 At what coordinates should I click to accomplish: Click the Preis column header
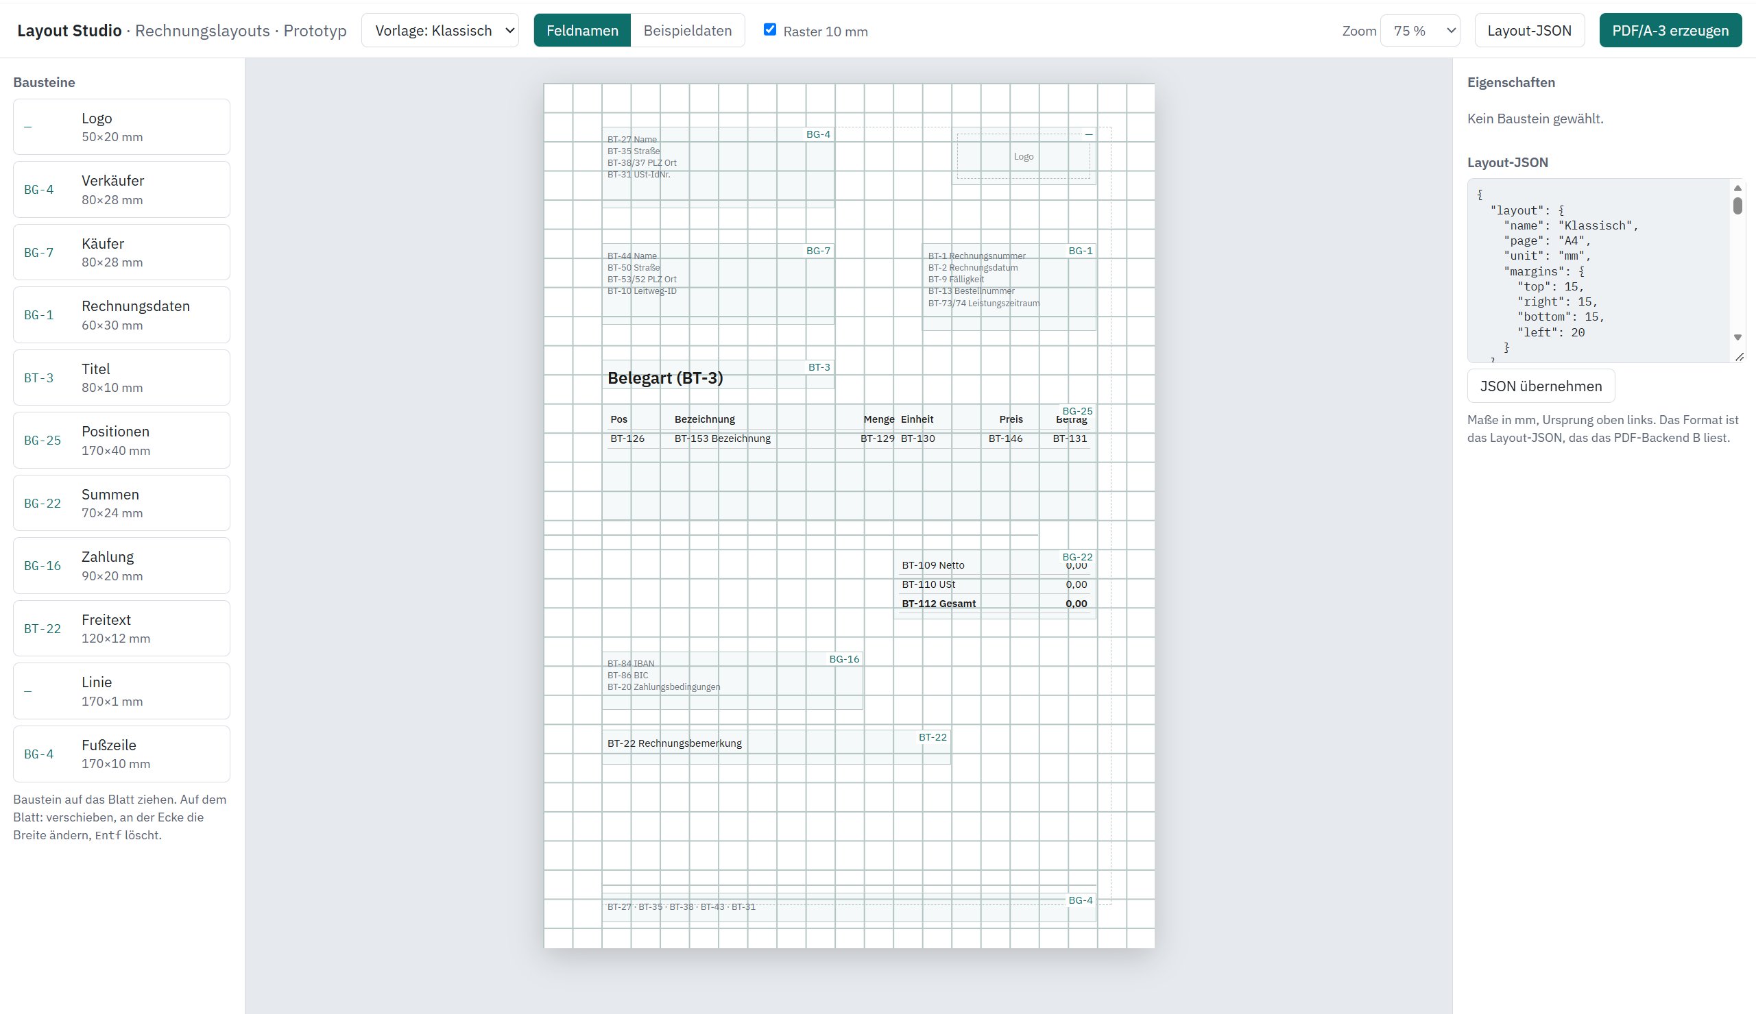[x=1011, y=419]
